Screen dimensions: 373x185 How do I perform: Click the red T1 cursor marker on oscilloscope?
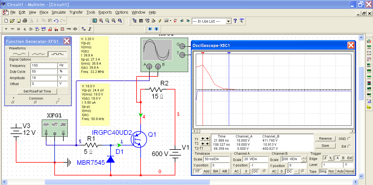tap(203, 53)
